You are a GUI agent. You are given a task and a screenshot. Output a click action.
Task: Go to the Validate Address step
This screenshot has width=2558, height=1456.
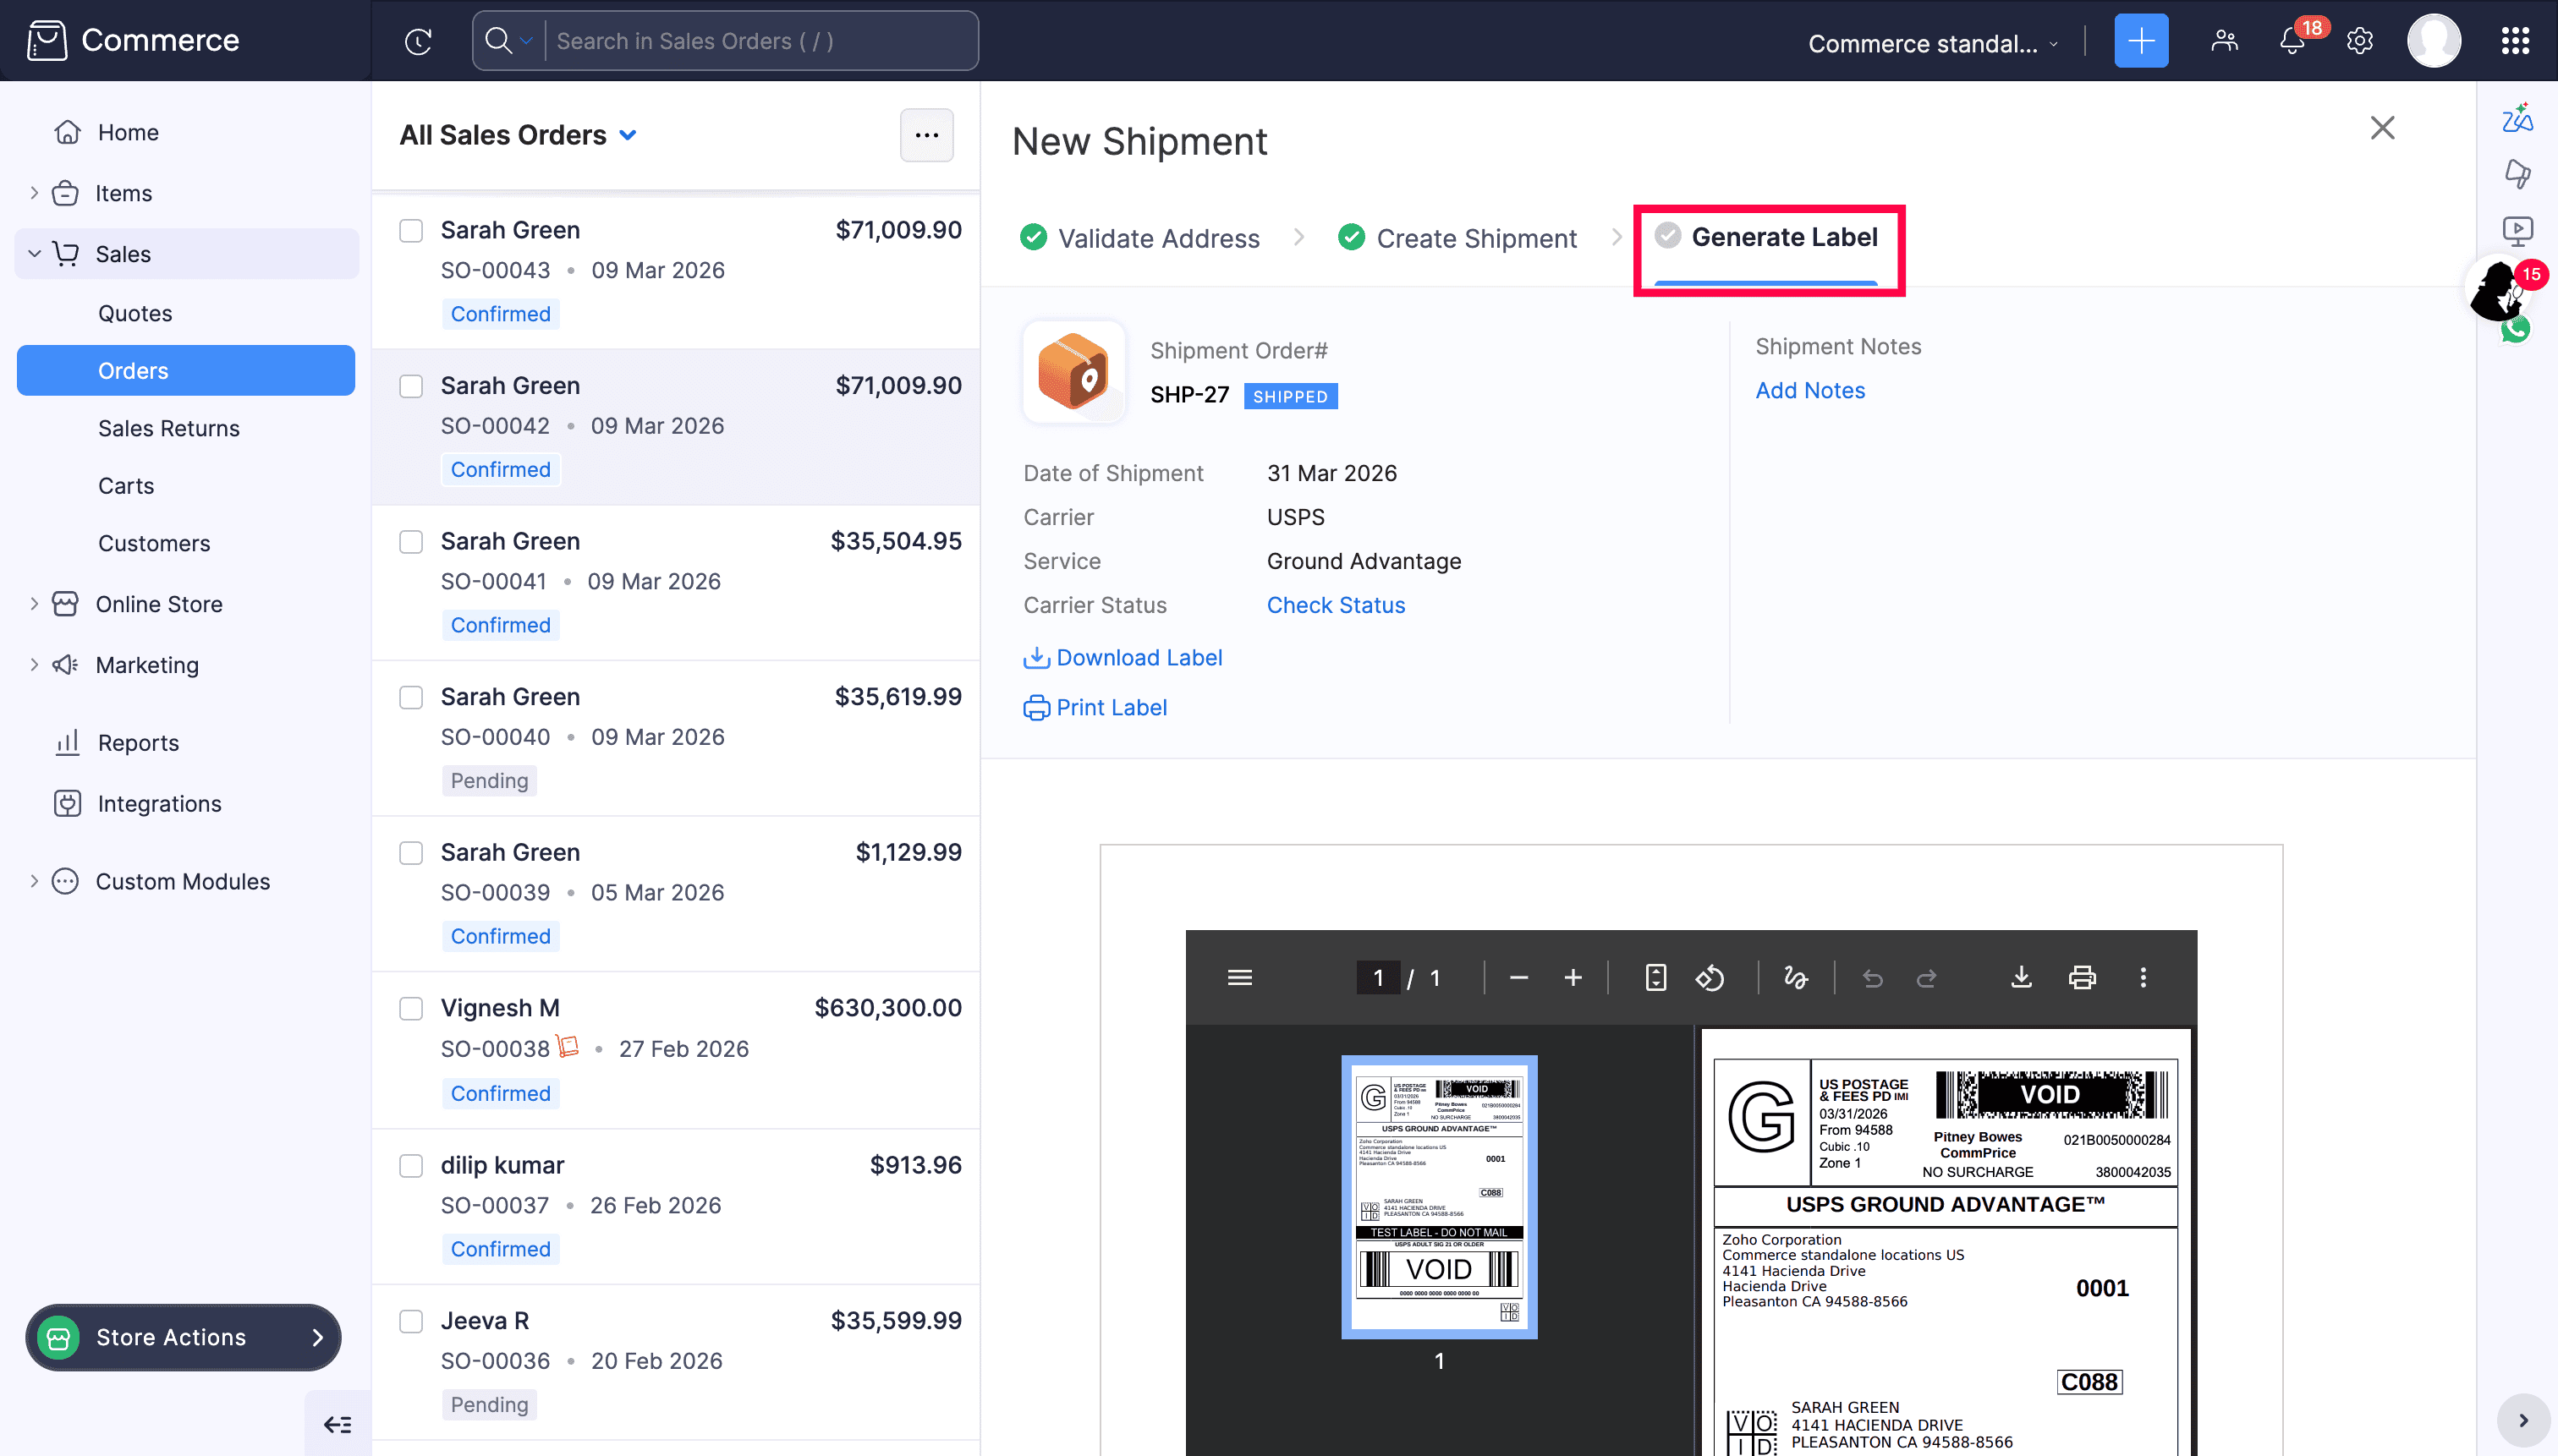click(1139, 238)
